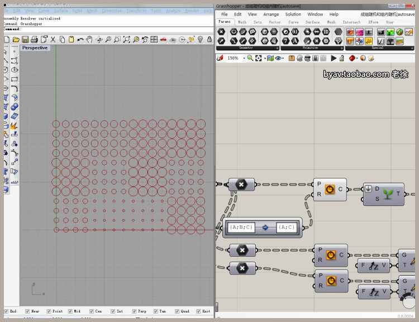
Task: Click the black play arrow icon
Action: coord(334,58)
